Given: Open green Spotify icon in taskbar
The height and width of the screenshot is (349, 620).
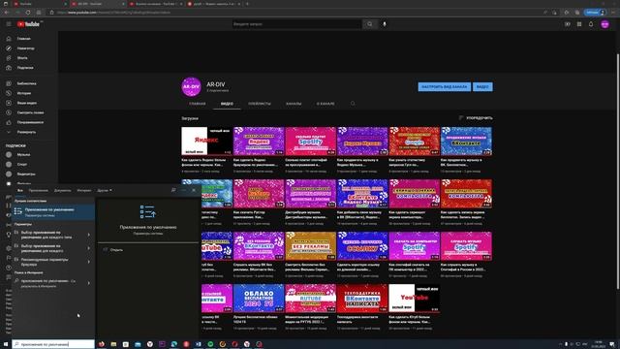Looking at the screenshot, I should click(x=210, y=344).
